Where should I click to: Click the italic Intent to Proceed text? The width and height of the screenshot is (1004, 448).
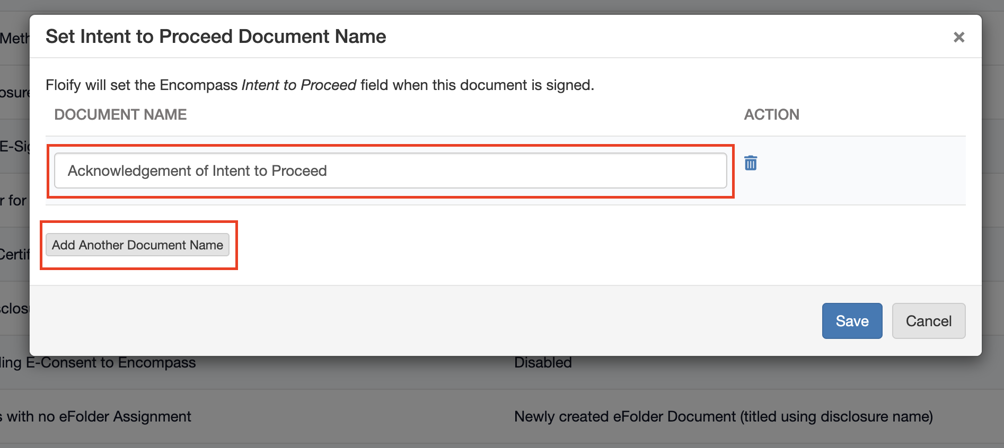click(299, 85)
